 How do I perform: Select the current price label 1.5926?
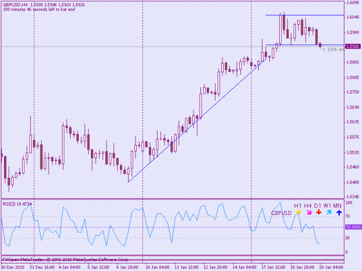tap(353, 46)
